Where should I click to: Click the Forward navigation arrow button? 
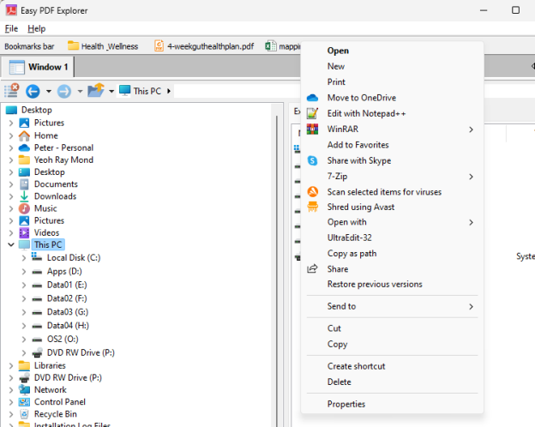(x=63, y=91)
